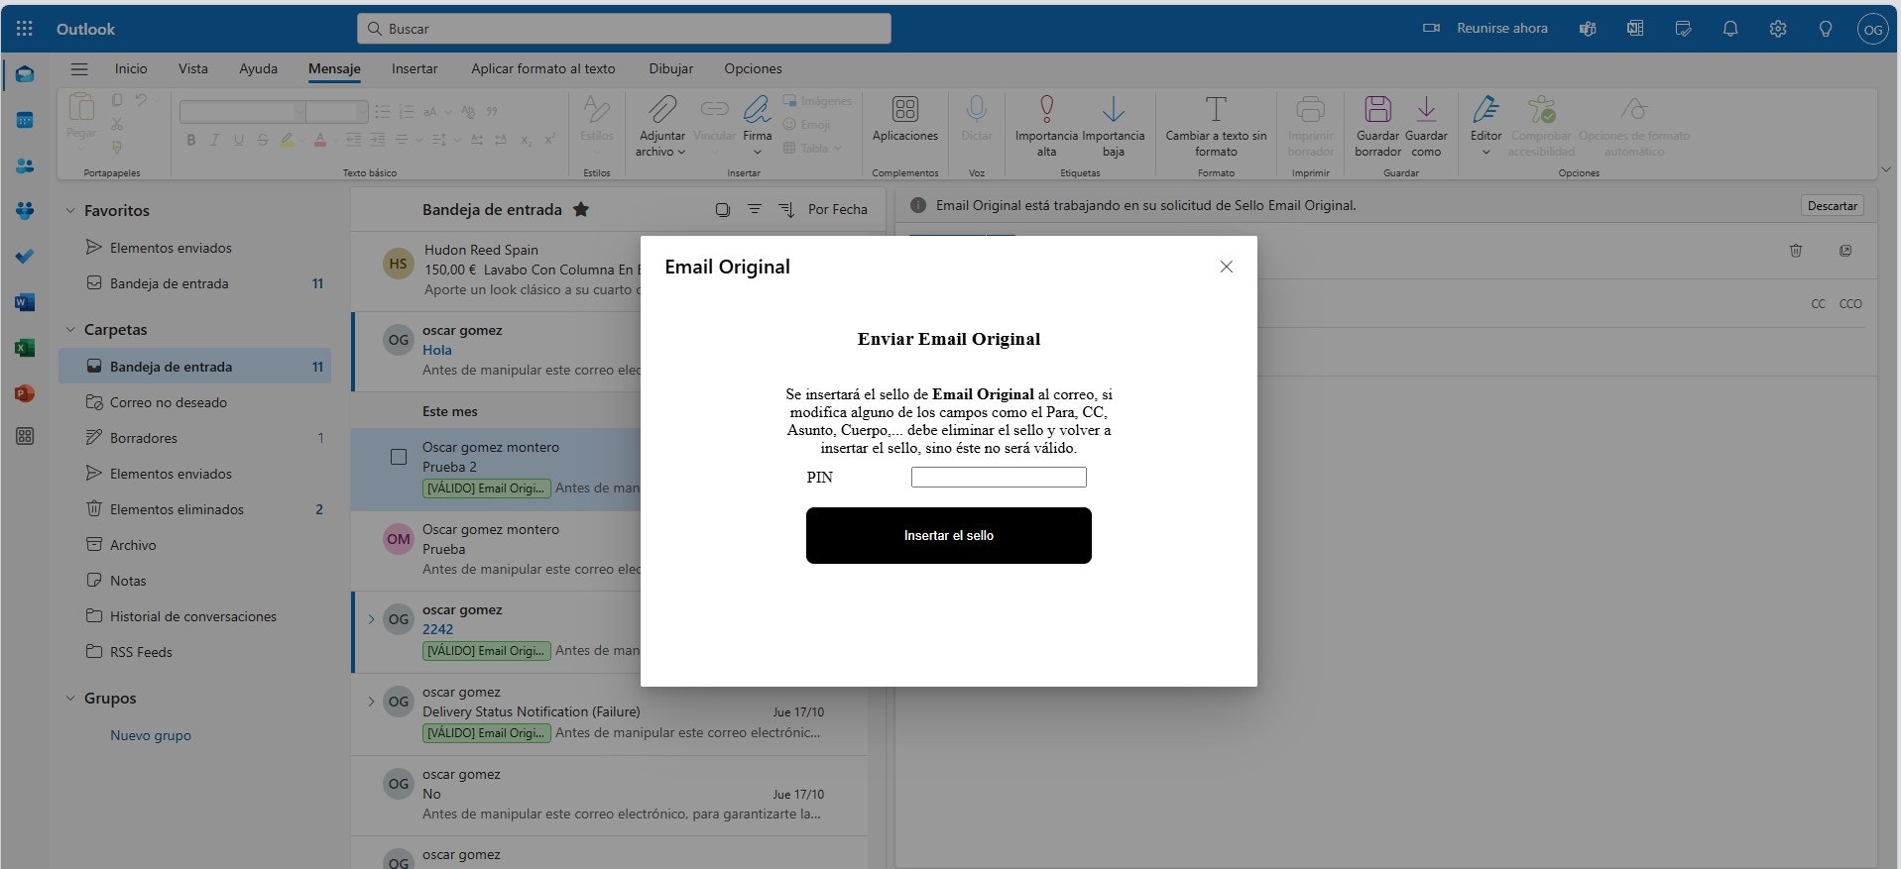1901x869 pixels.
Task: Pop out the compose window icon
Action: pyautogui.click(x=1845, y=251)
